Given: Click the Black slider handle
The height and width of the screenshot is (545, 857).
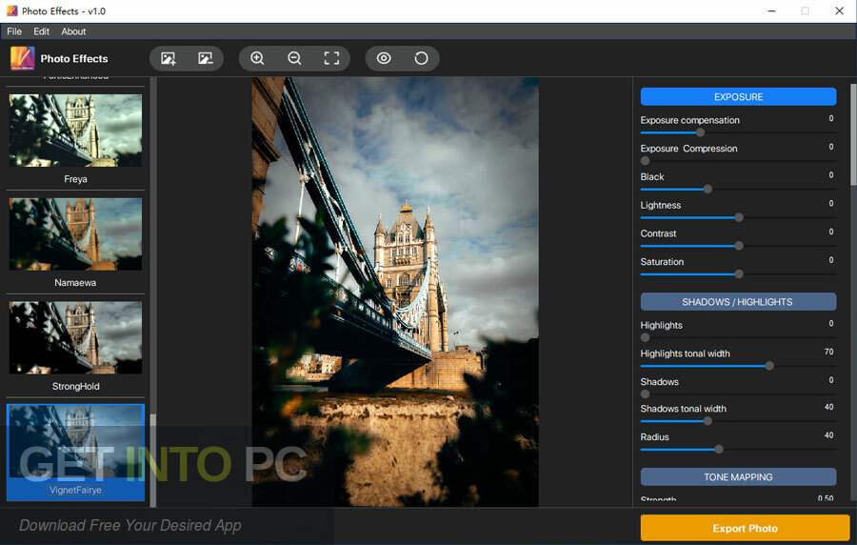Looking at the screenshot, I should click(708, 190).
